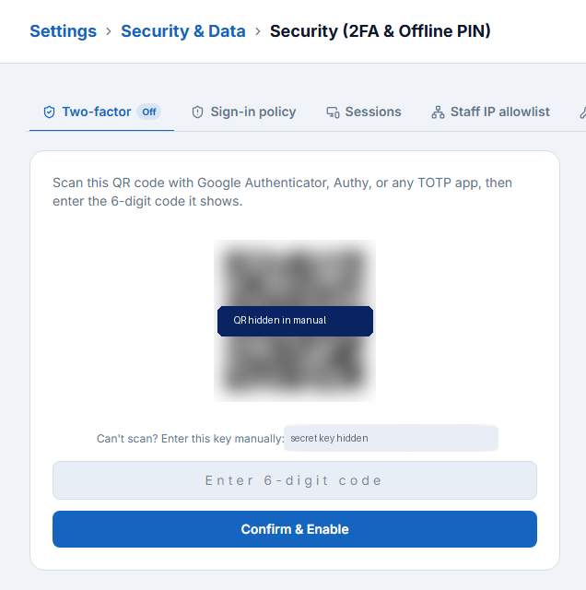Click the cut-off icon at tab bar's right edge
Screen dimensions: 586x590
(x=583, y=112)
